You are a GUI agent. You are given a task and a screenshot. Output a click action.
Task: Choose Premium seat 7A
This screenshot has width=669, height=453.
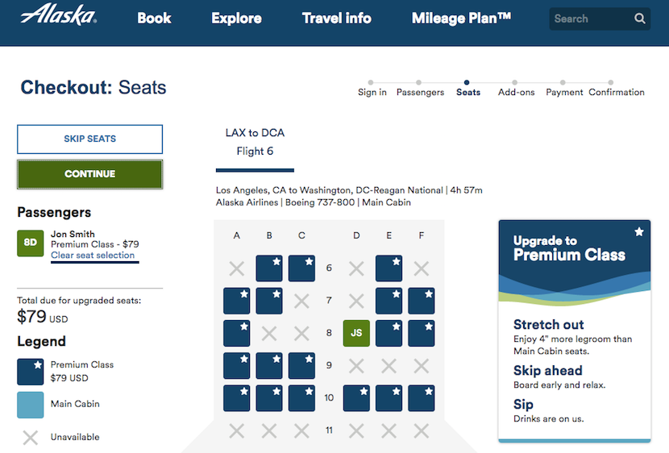[237, 301]
